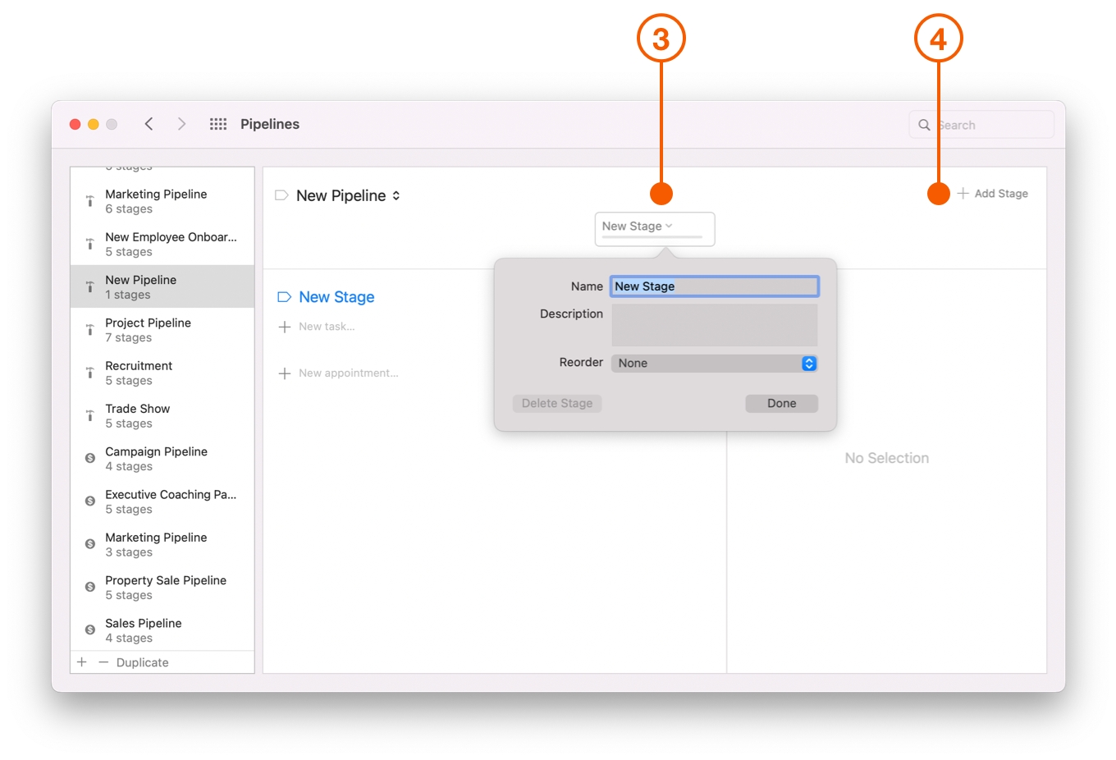Remove pipeline with the sidebar minus icon
Image resolution: width=1116 pixels, height=760 pixels.
click(103, 662)
